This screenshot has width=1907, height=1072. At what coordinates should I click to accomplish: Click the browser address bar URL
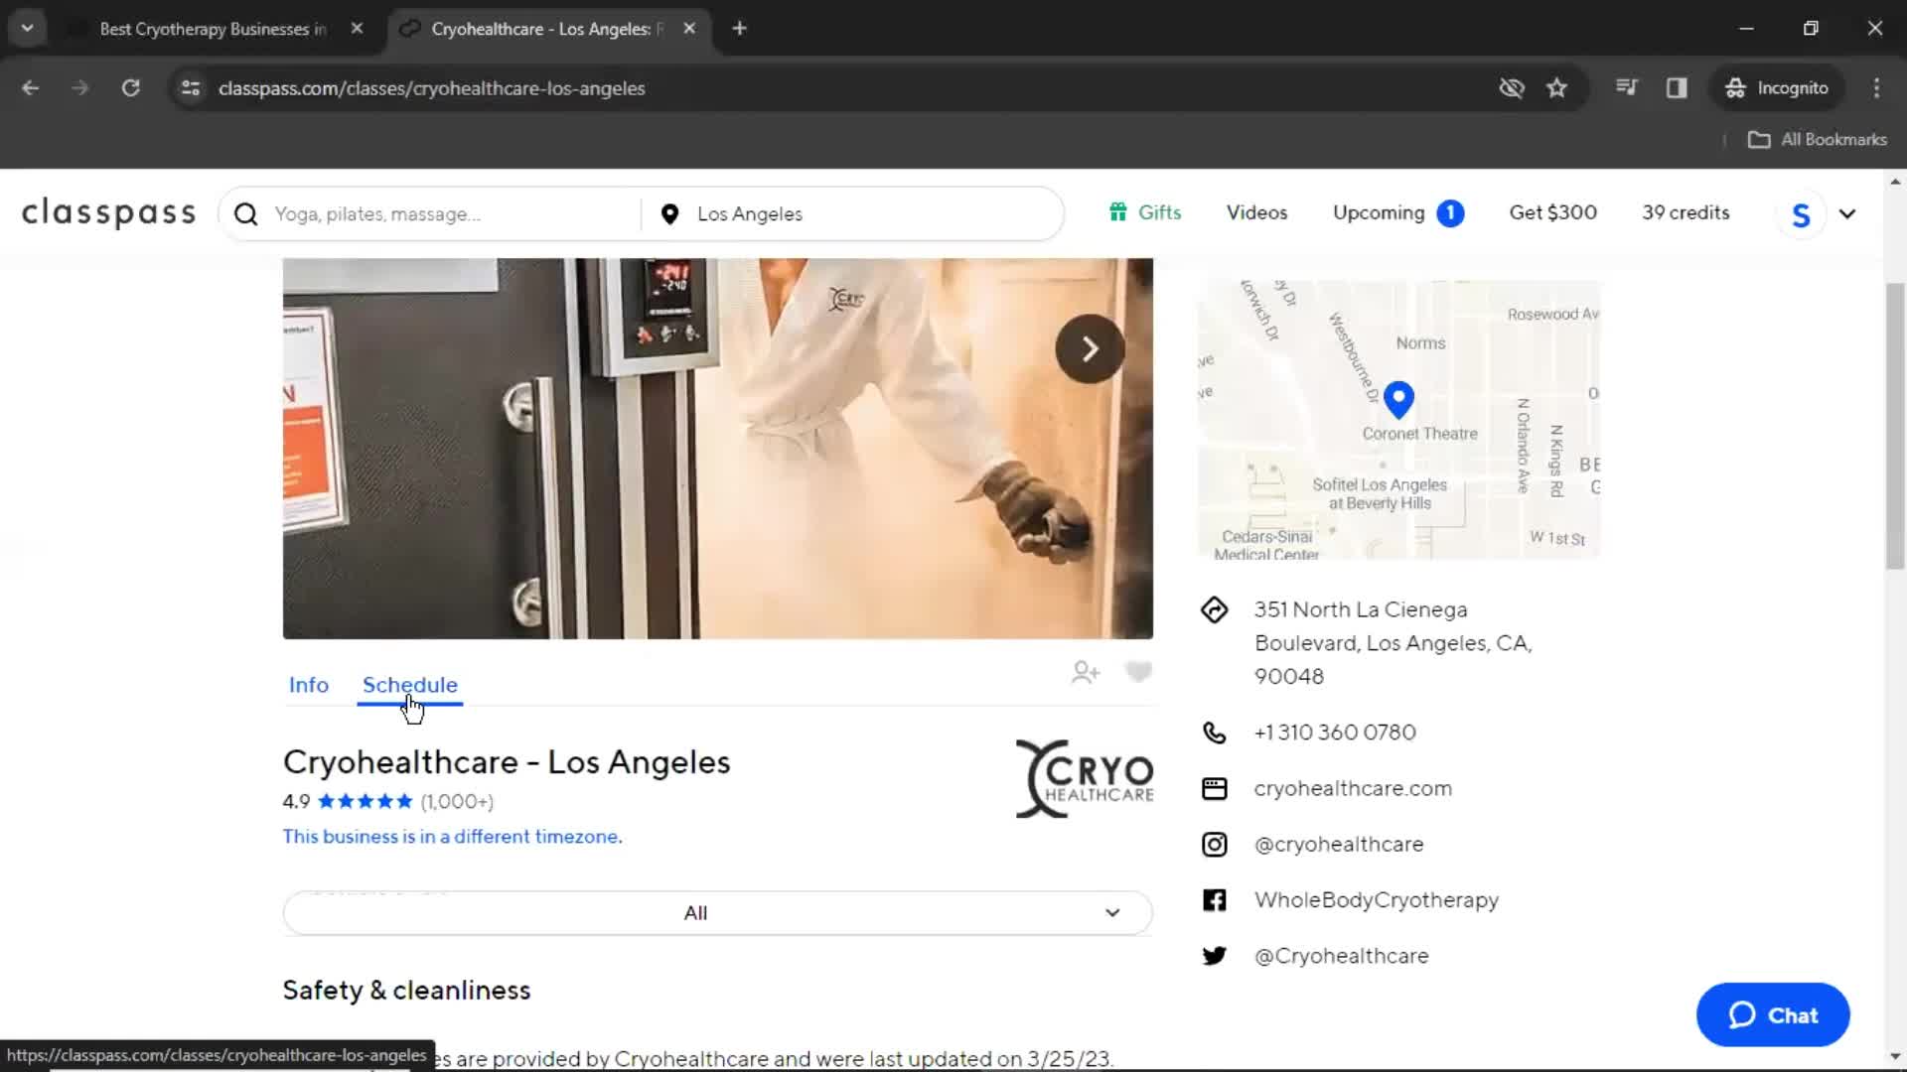click(432, 88)
